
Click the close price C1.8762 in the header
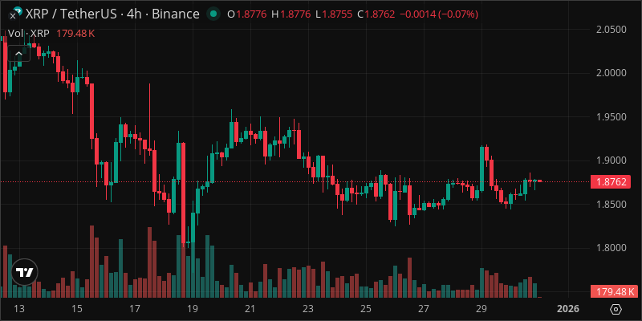point(376,14)
